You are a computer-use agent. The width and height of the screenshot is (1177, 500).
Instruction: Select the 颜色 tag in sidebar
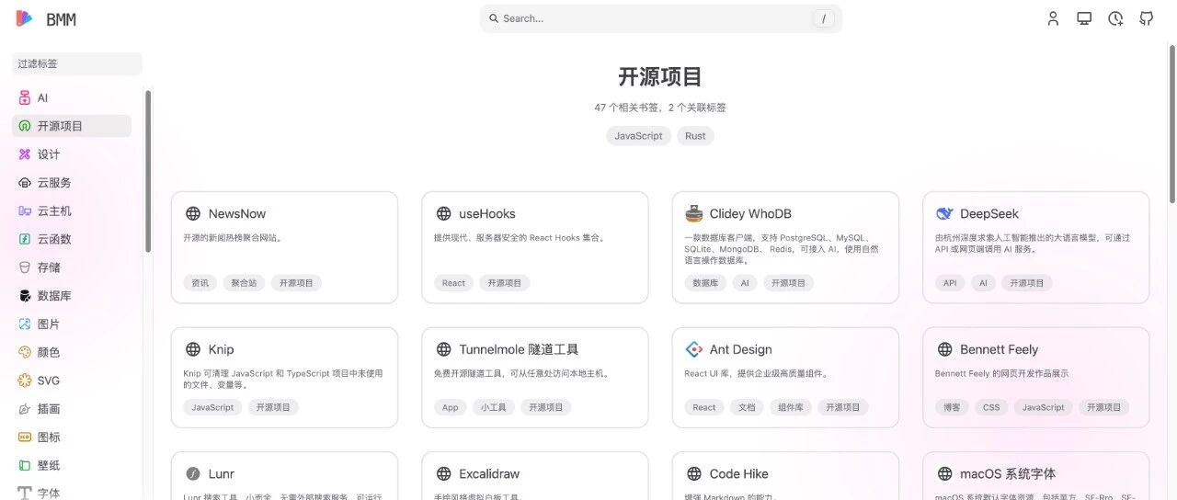[x=49, y=352]
